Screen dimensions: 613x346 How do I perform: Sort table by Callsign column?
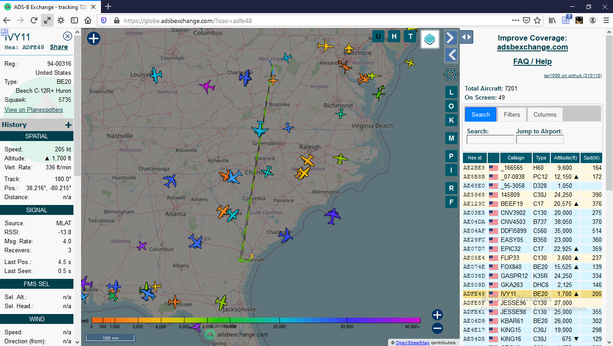pos(516,158)
